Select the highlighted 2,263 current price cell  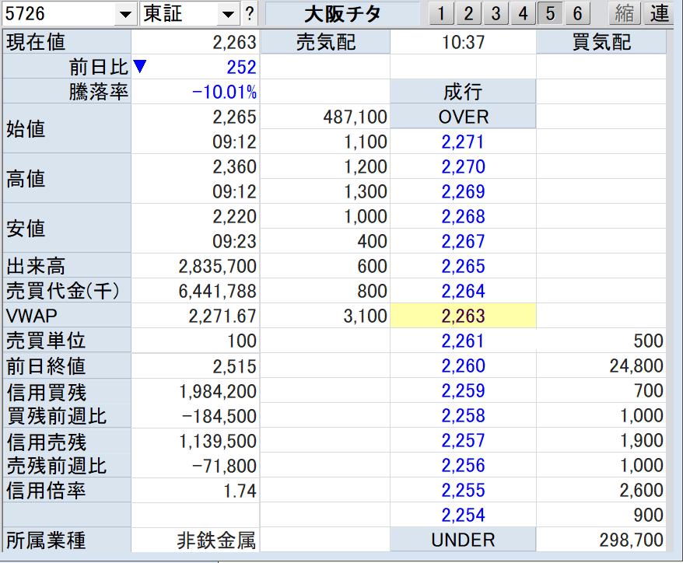coord(463,316)
